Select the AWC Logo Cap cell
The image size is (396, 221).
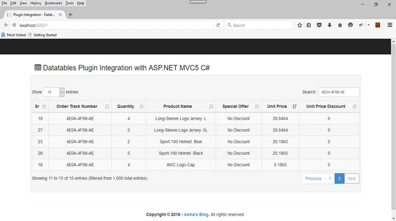[181, 165]
